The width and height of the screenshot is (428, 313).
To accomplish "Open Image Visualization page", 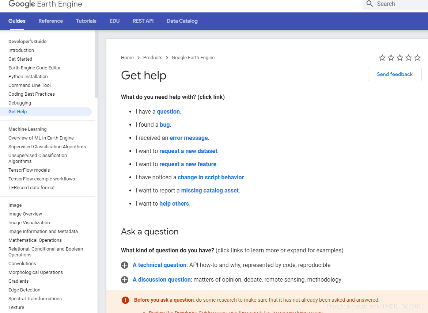I will point(29,223).
